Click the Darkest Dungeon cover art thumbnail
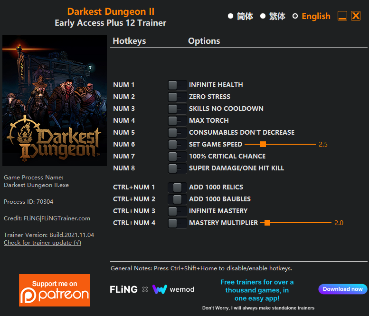The image size is (369, 316). click(55, 101)
